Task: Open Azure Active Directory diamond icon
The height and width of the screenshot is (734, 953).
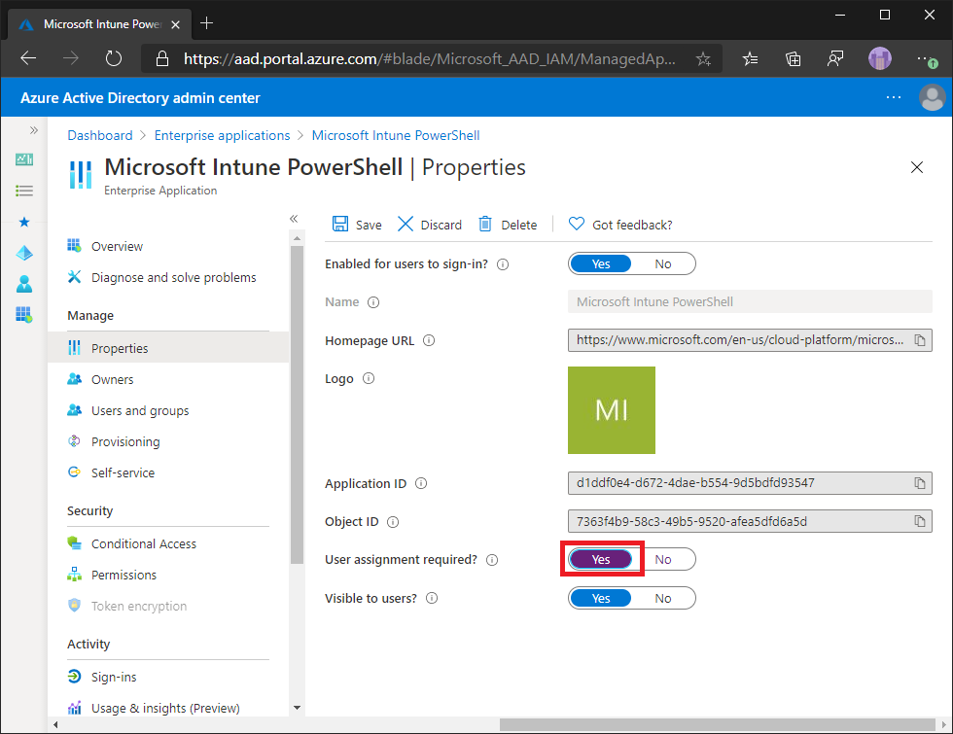Action: tap(24, 253)
